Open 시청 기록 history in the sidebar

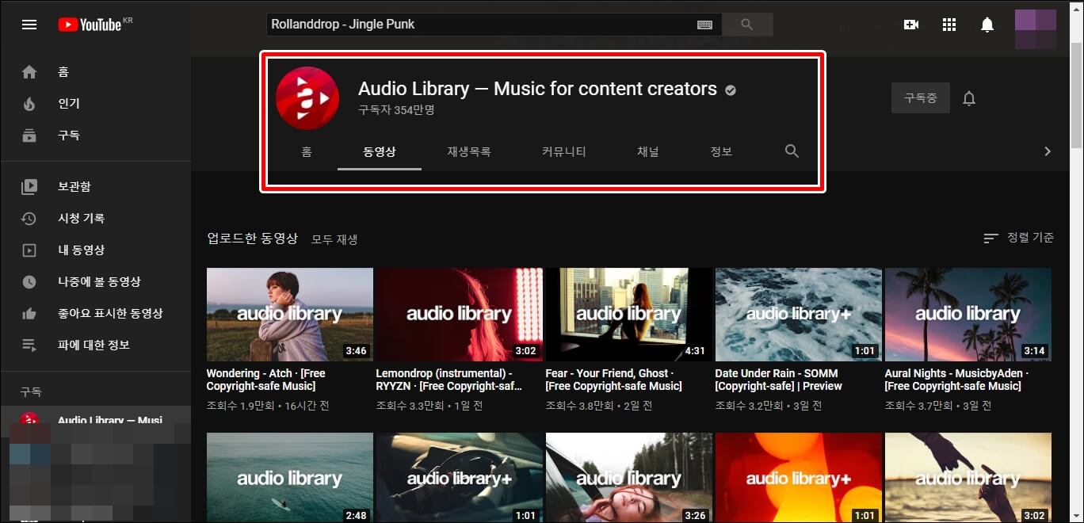[x=95, y=219]
